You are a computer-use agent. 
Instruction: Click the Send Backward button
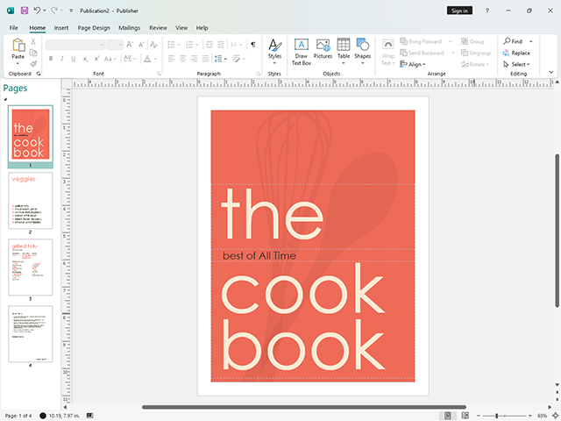click(423, 53)
